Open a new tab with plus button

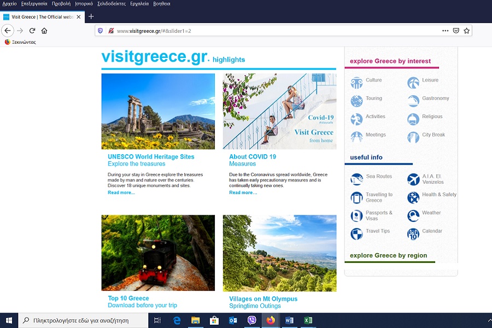(91, 16)
